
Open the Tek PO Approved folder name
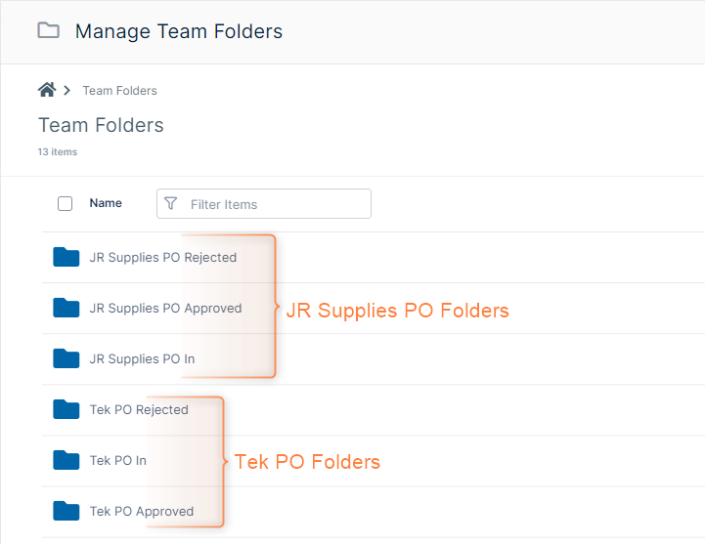(142, 512)
